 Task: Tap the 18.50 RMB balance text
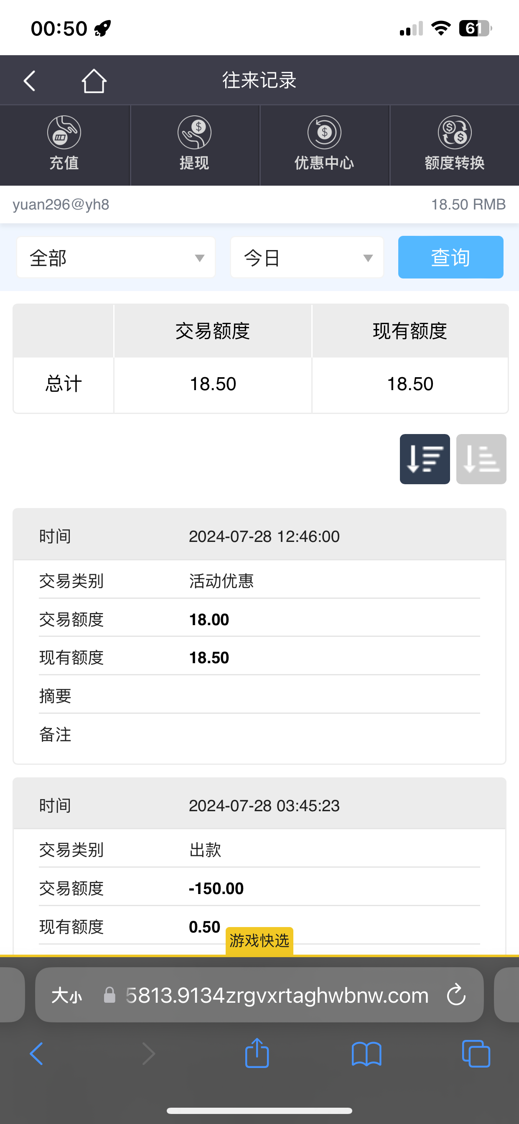coord(468,204)
